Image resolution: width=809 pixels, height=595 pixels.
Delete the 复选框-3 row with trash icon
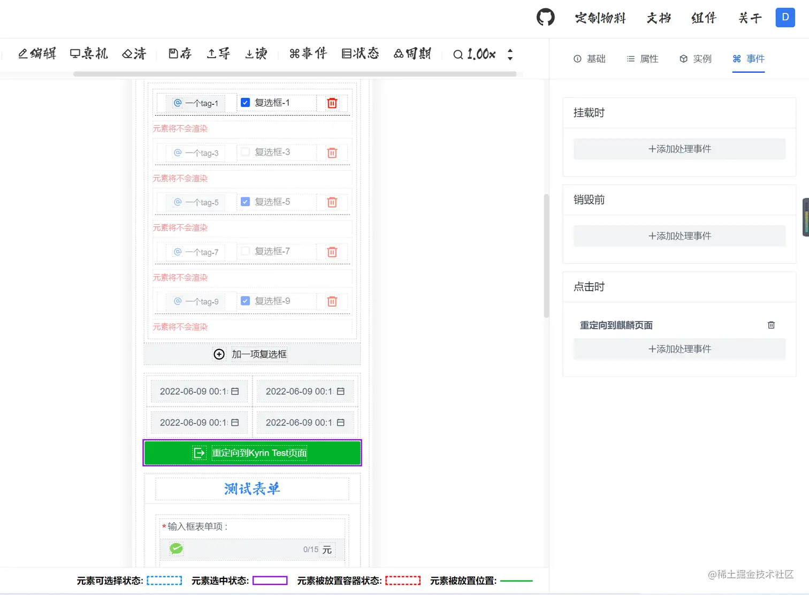pos(332,152)
